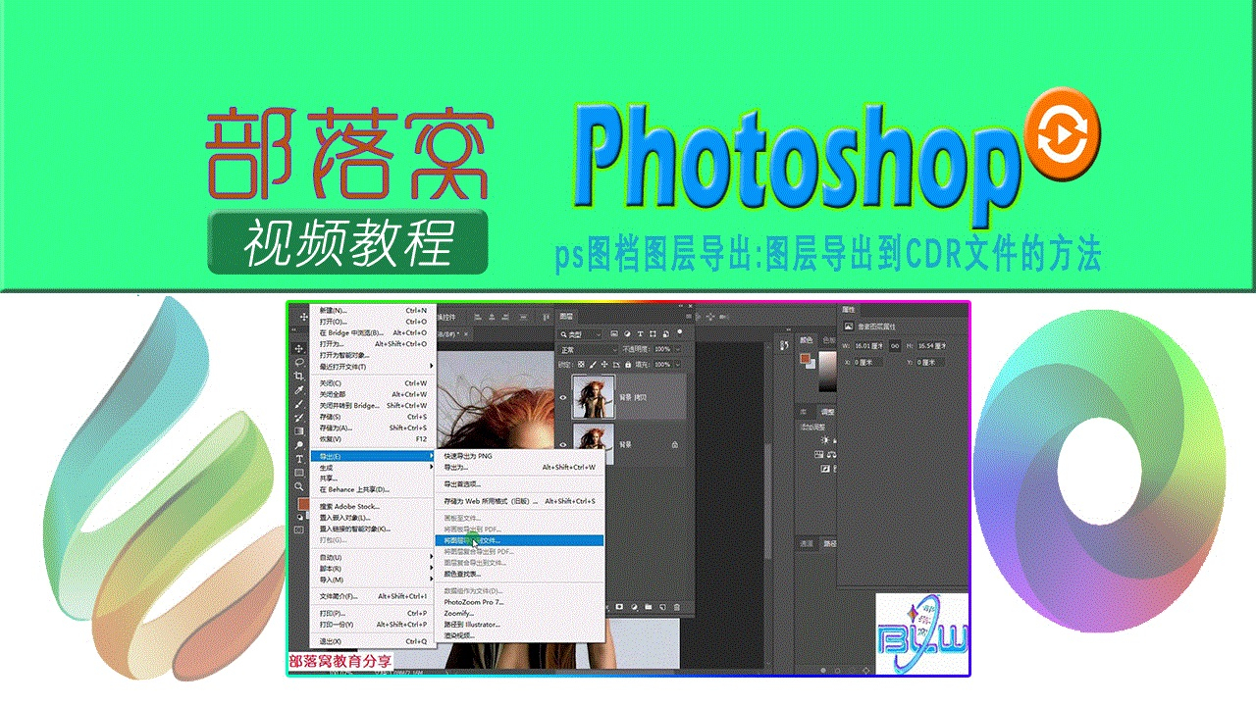Viewport: 1256px width, 706px height.
Task: Delete layer with trash icon
Action: [677, 607]
